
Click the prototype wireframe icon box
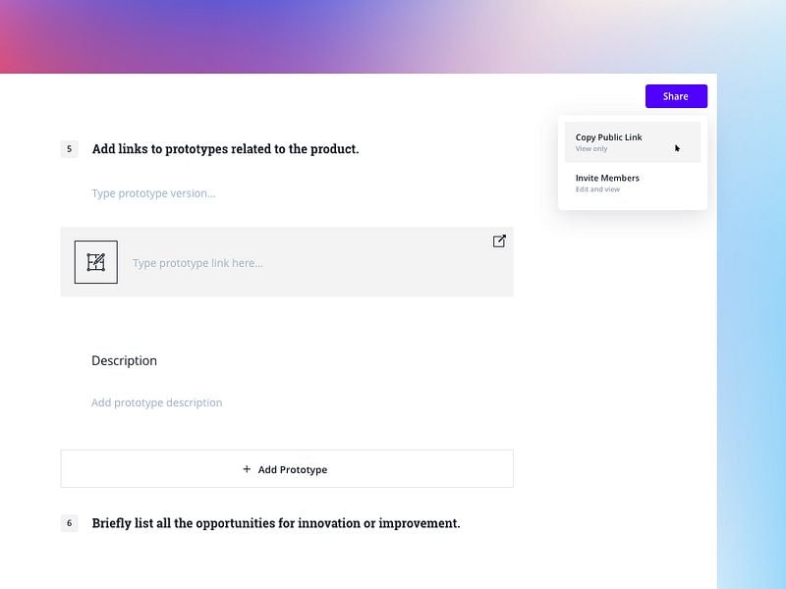[95, 262]
